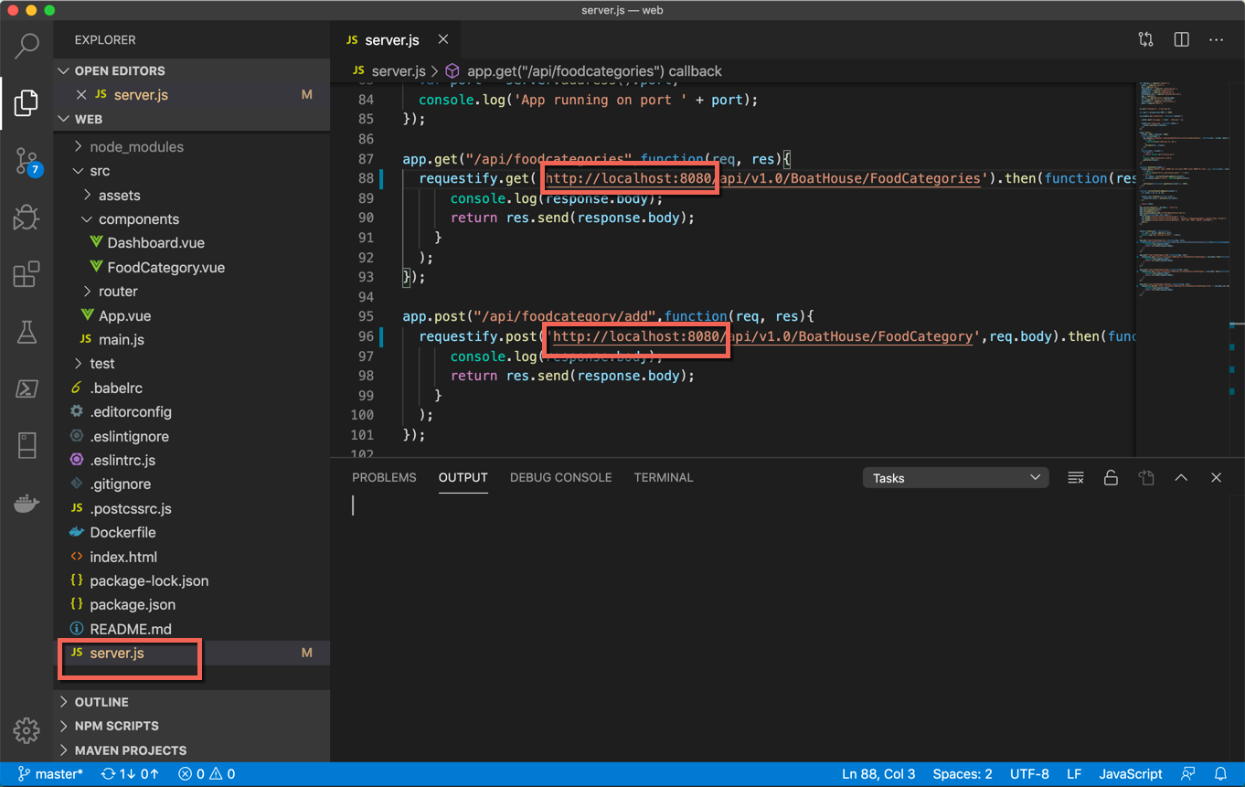Open Dashboard.vue in the explorer
The image size is (1245, 787).
coord(155,243)
